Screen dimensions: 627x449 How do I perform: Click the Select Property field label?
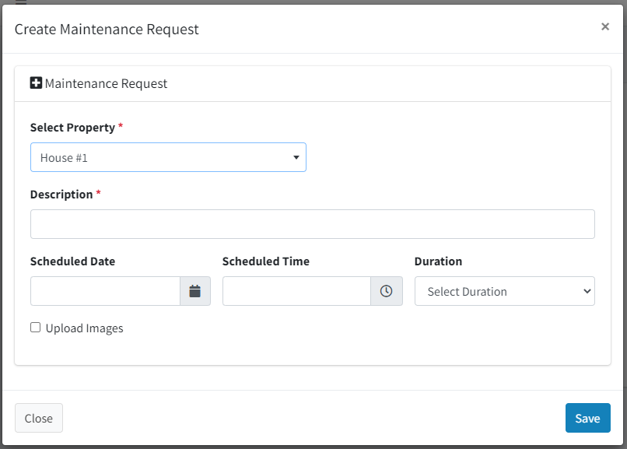click(x=72, y=128)
